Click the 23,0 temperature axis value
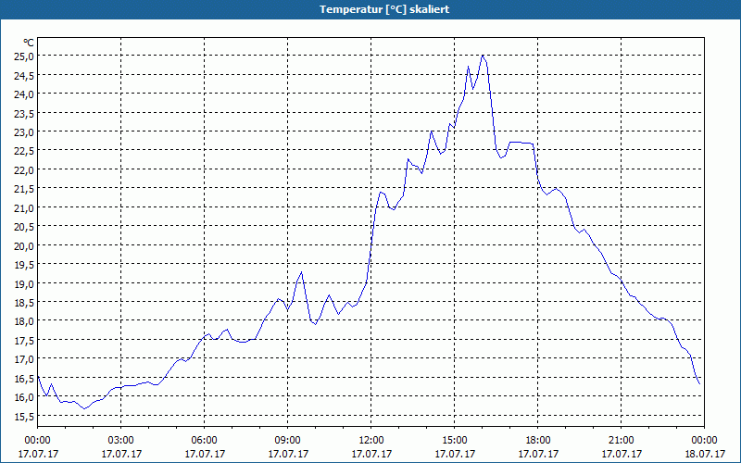 25,131
